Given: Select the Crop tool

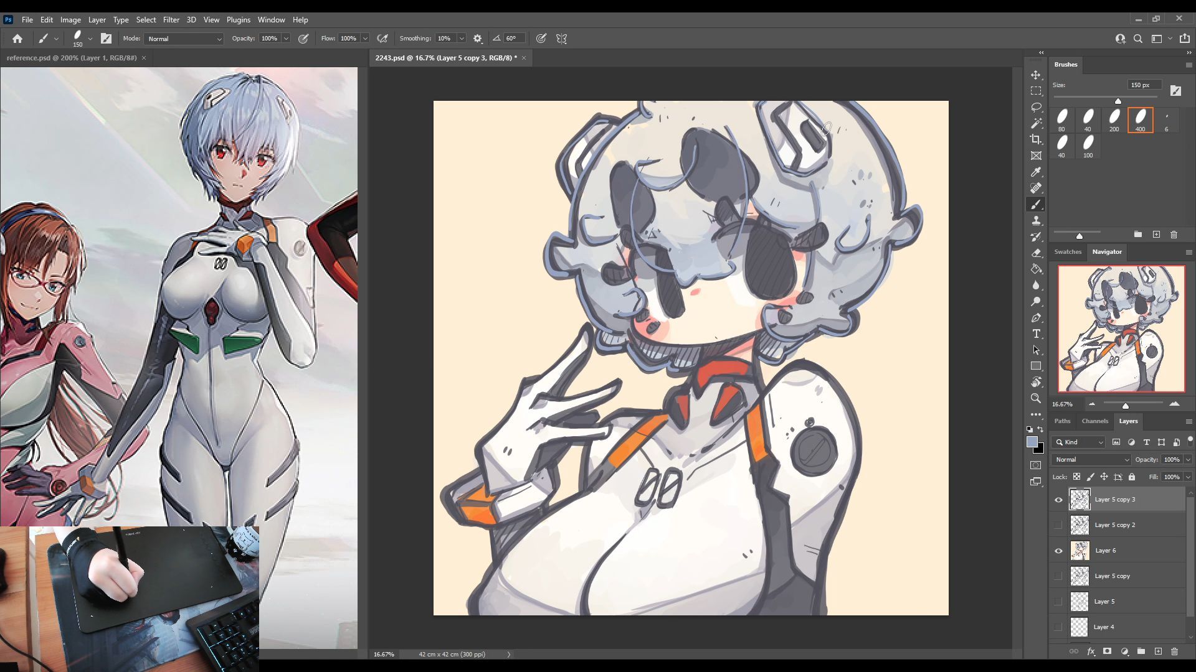Looking at the screenshot, I should [1036, 139].
